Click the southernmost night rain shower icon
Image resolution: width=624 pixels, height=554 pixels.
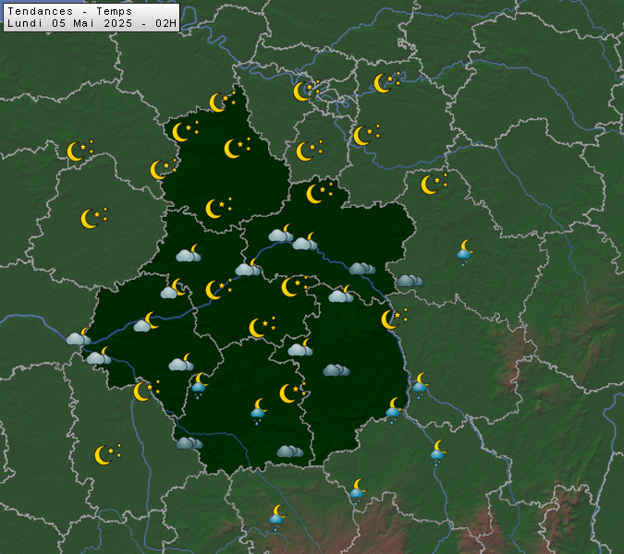[x=277, y=518]
